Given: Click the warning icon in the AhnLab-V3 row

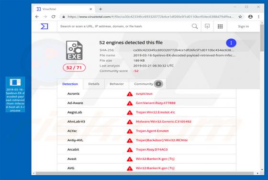Looking at the screenshot, I should [x=130, y=122].
